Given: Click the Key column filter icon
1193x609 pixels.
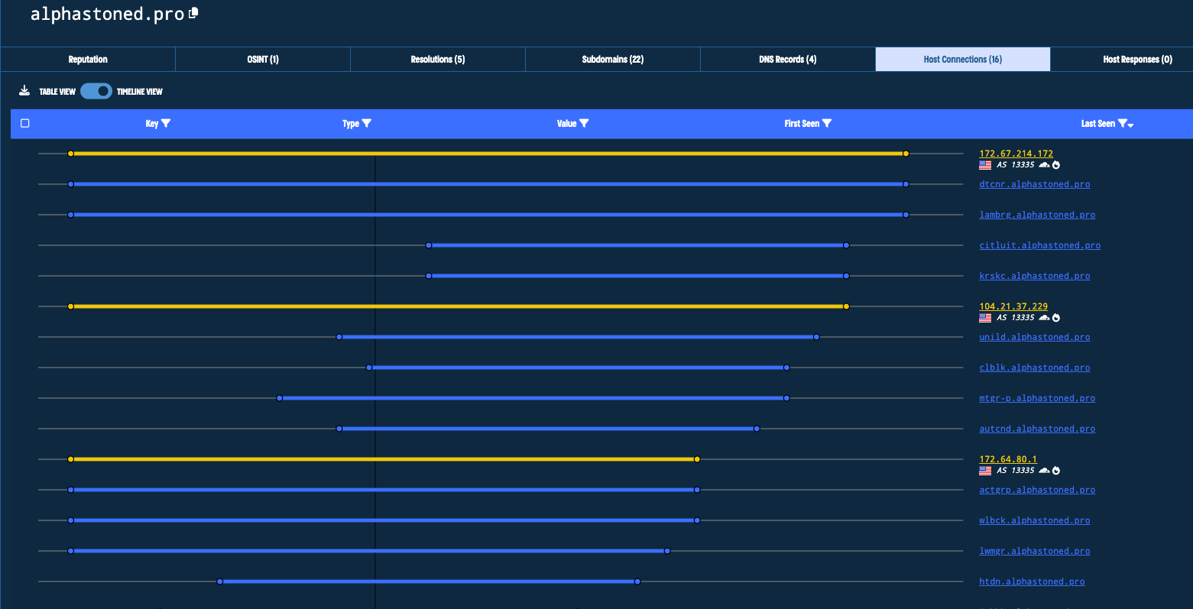Looking at the screenshot, I should point(166,124).
